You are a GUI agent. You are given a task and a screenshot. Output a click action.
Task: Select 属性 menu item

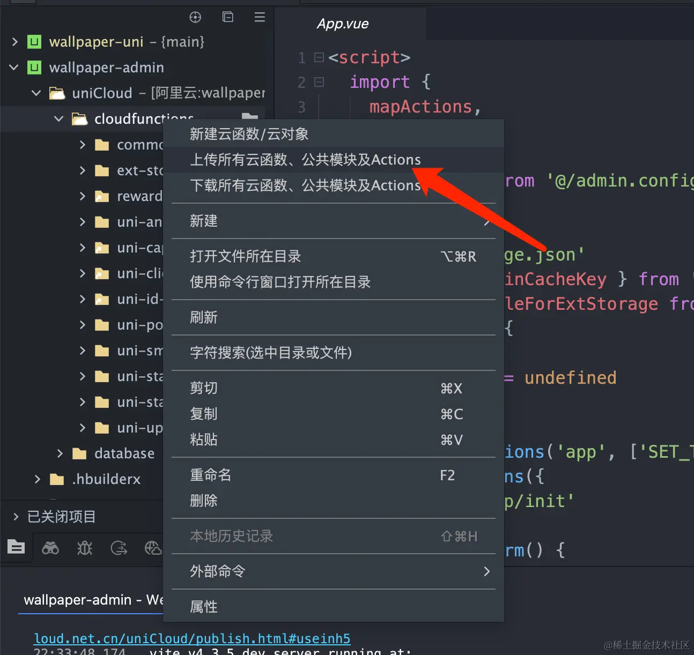[x=333, y=607]
